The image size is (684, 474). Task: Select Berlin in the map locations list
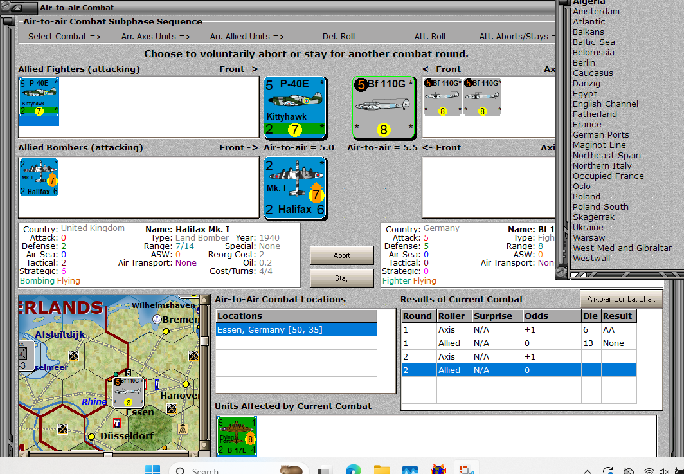(x=584, y=63)
